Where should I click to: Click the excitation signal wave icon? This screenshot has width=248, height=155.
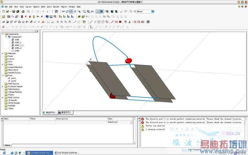(13, 17)
